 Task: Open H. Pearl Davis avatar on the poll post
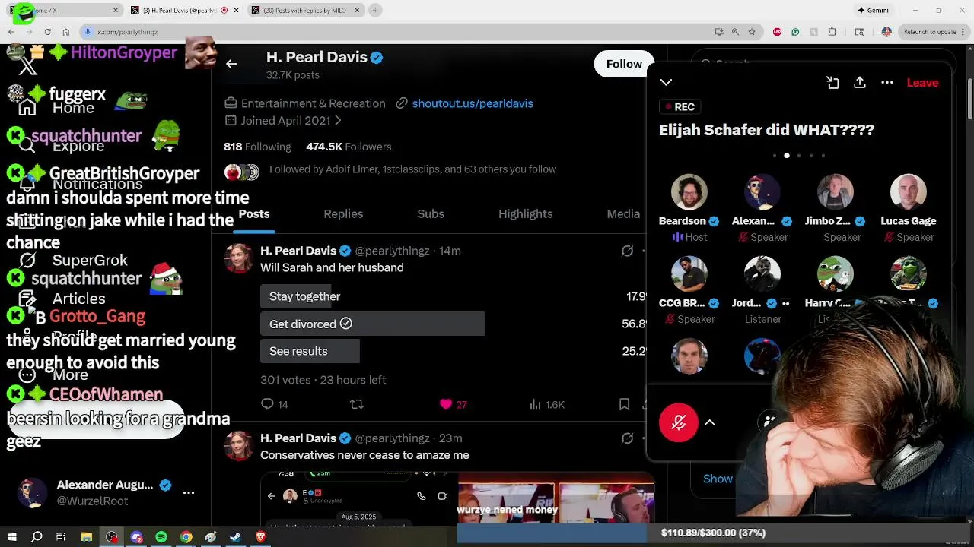(x=238, y=258)
